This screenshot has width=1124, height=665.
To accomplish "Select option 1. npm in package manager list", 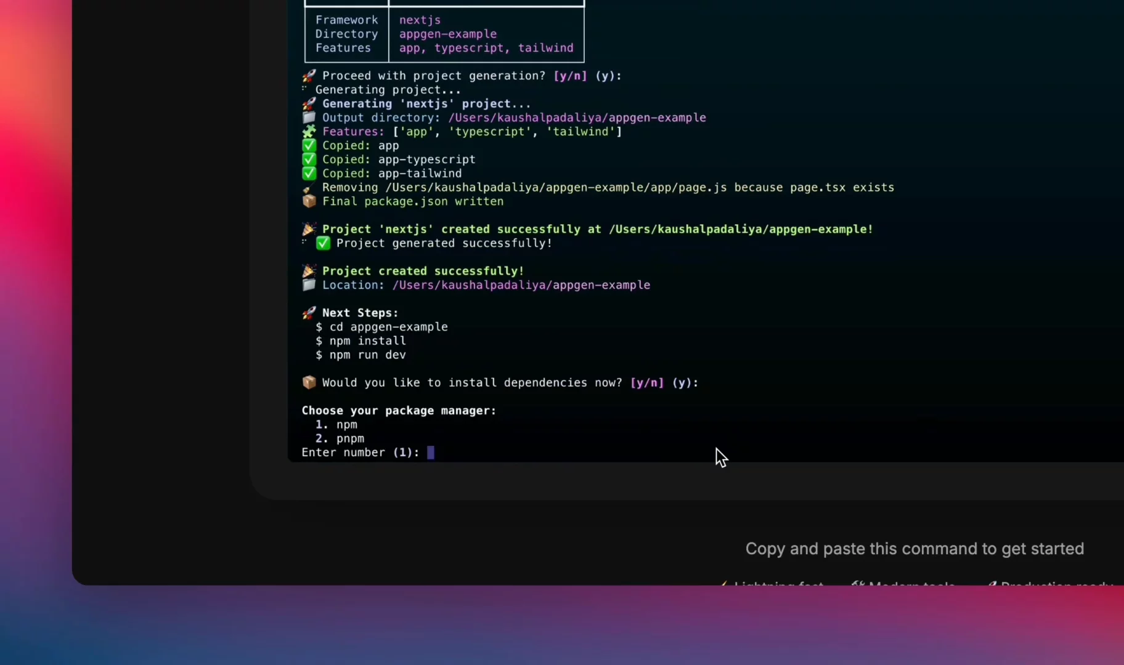I will point(336,424).
